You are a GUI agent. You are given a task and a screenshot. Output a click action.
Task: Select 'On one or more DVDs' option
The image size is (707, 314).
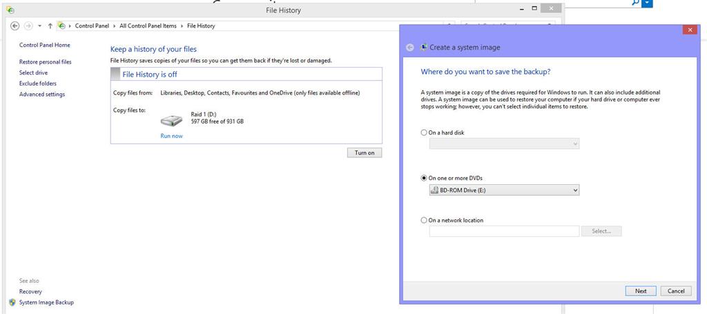[452, 178]
